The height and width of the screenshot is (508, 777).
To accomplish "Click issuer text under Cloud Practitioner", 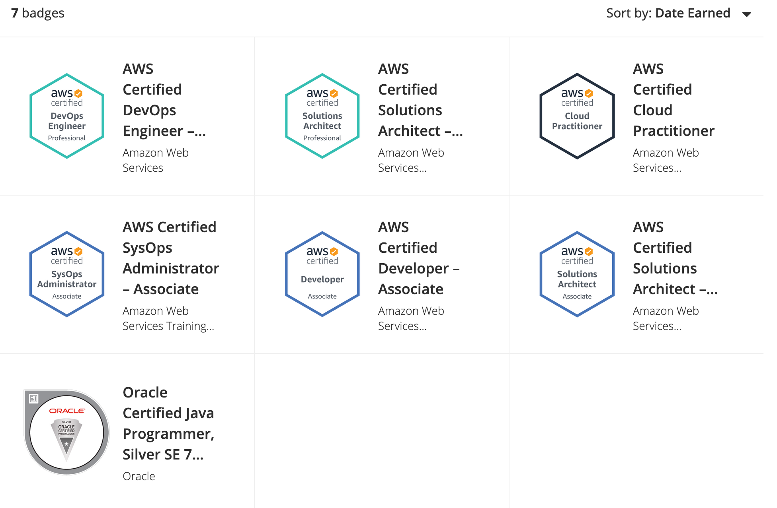I will point(666,160).
